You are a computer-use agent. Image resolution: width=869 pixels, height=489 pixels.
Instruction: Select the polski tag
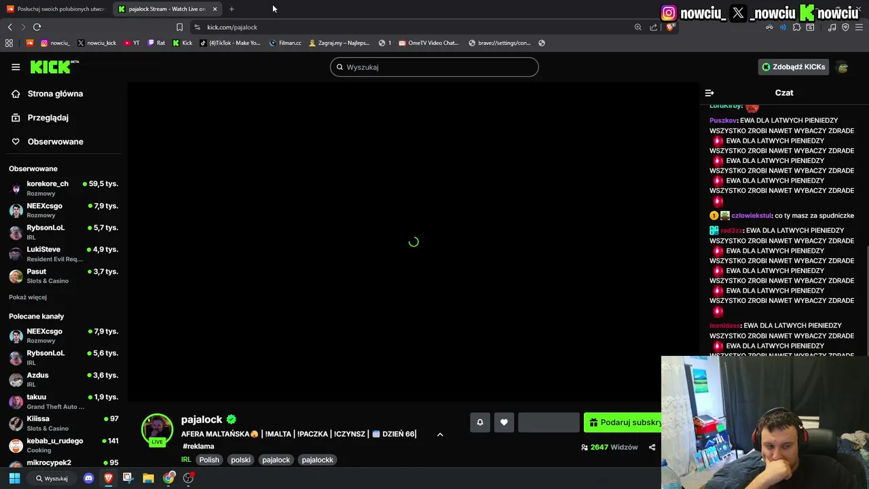(240, 460)
